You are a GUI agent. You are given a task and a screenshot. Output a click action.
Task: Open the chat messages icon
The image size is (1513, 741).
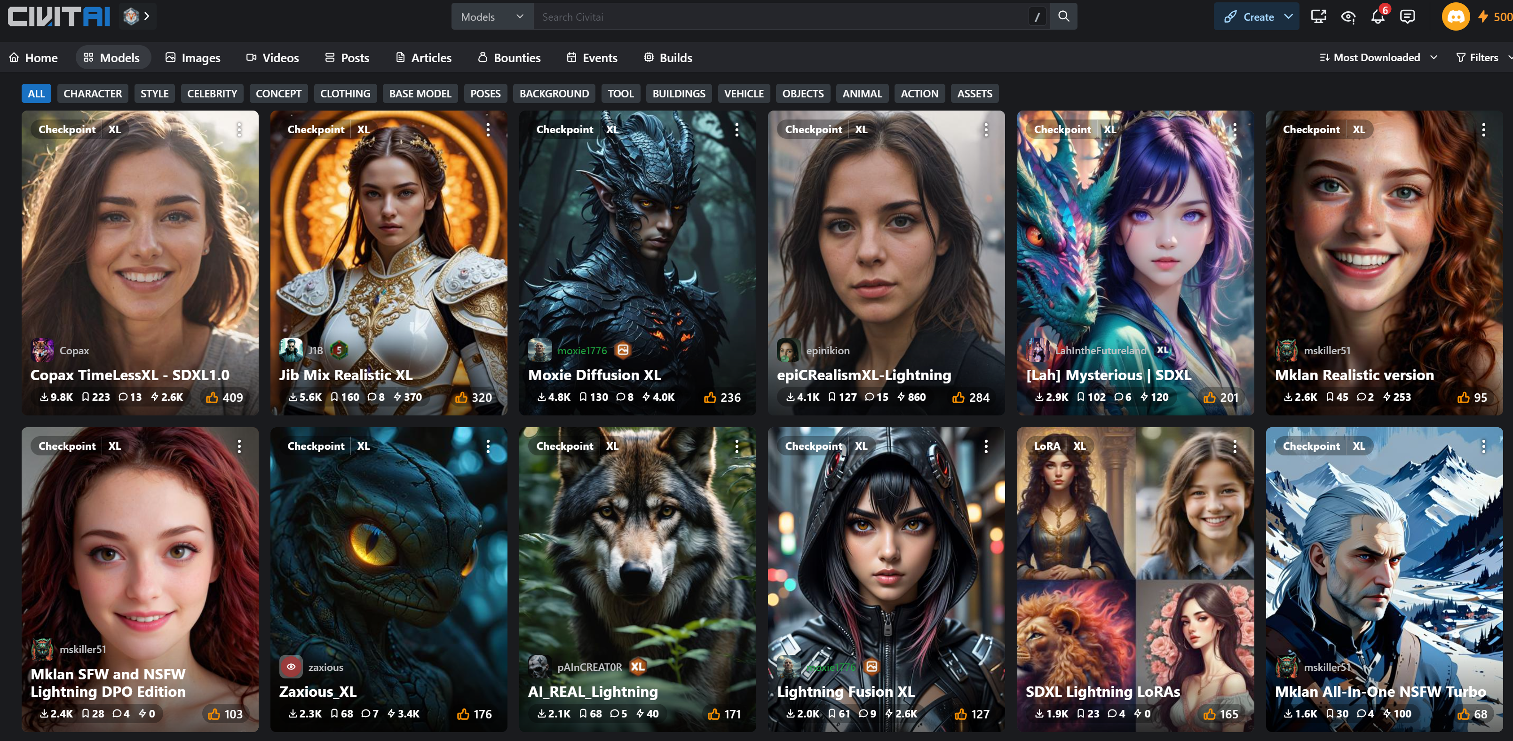[1407, 17]
